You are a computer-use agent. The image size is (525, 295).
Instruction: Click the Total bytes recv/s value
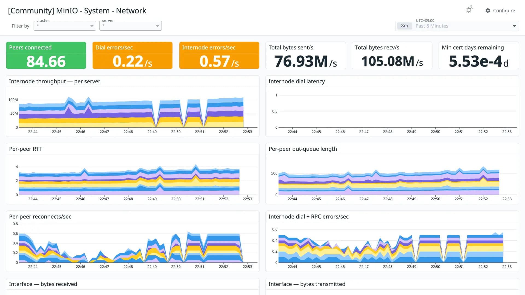pos(392,61)
